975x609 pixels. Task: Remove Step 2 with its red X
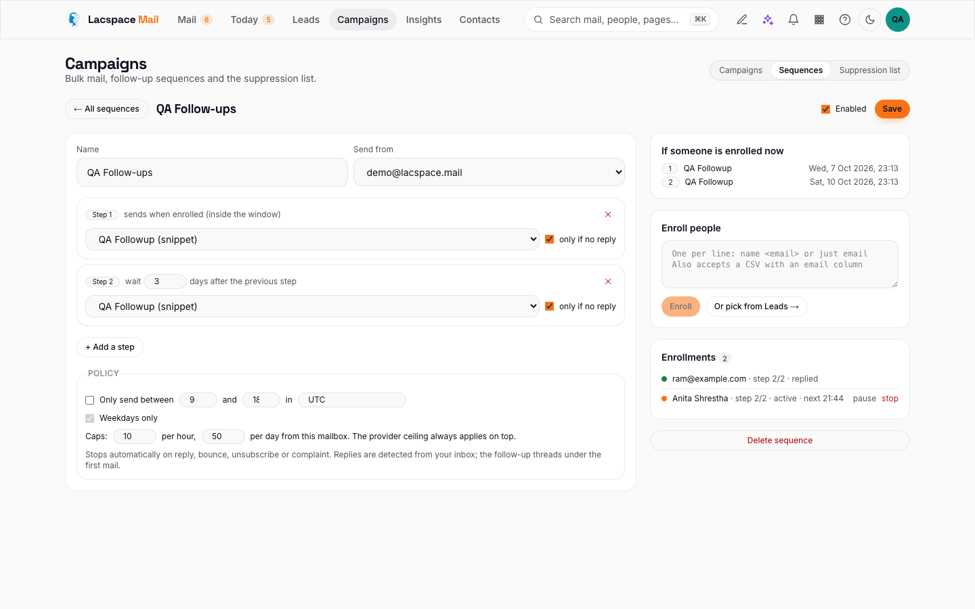coord(608,281)
